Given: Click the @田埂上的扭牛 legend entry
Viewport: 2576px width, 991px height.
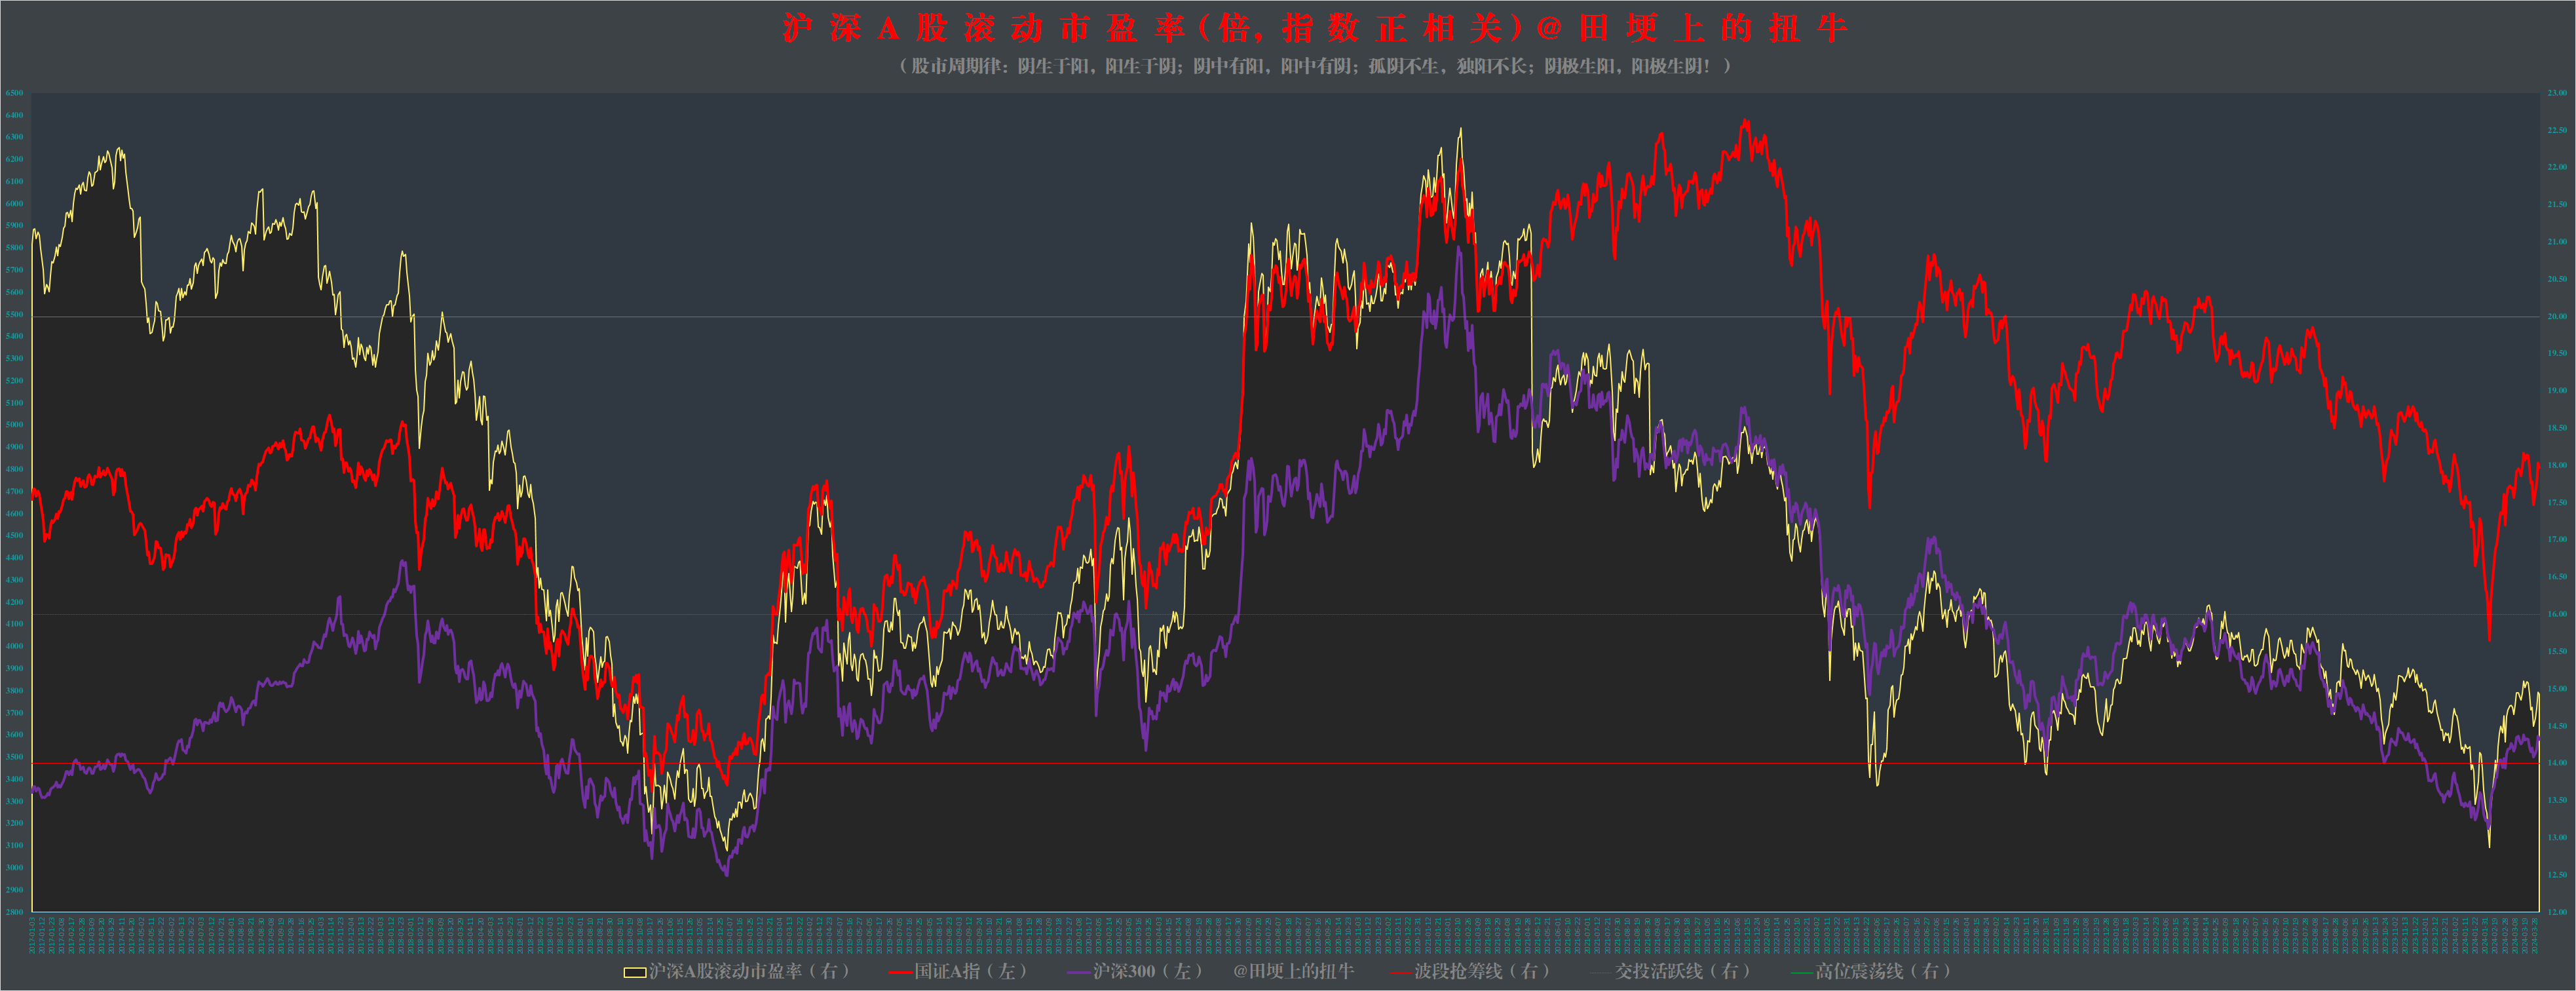Looking at the screenshot, I should coord(1293,971).
